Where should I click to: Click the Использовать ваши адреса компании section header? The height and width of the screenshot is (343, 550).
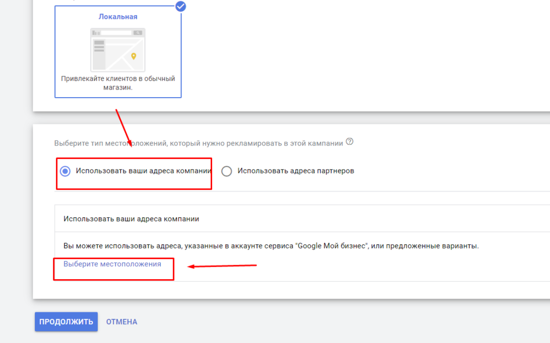tap(131, 219)
